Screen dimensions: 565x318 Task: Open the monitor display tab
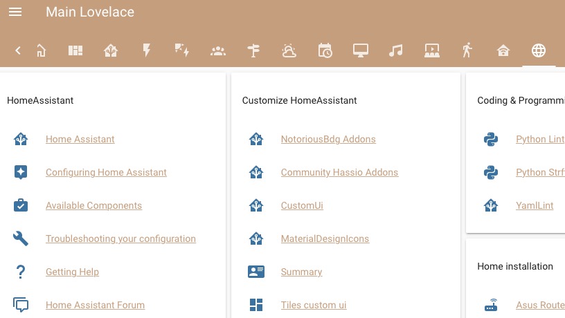[360, 50]
